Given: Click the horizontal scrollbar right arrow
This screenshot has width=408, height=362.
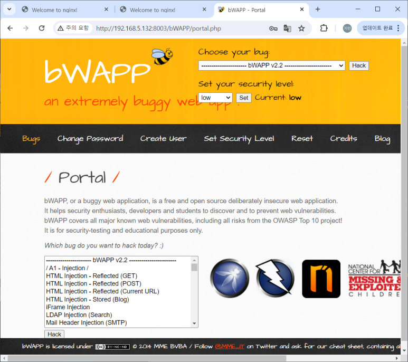Looking at the screenshot, I should (397, 358).
